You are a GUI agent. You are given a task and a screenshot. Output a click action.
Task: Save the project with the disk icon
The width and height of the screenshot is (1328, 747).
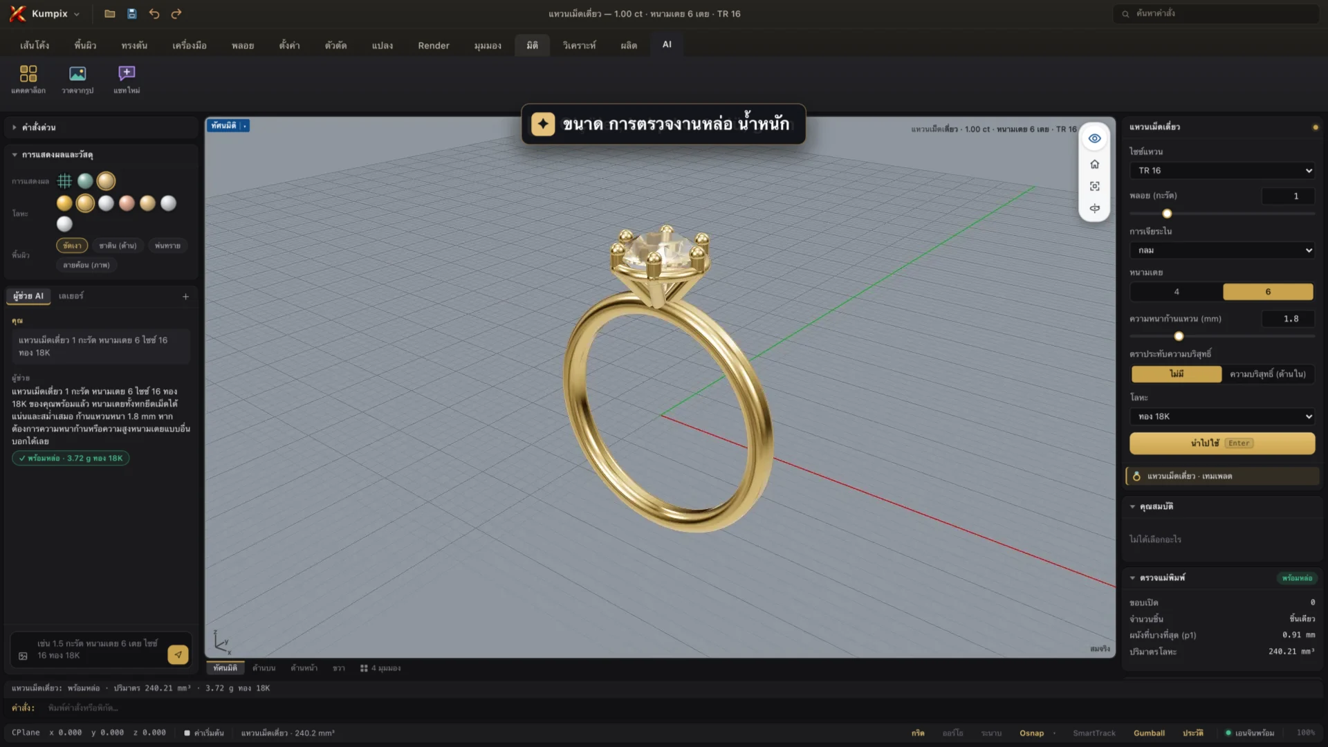[x=131, y=14]
